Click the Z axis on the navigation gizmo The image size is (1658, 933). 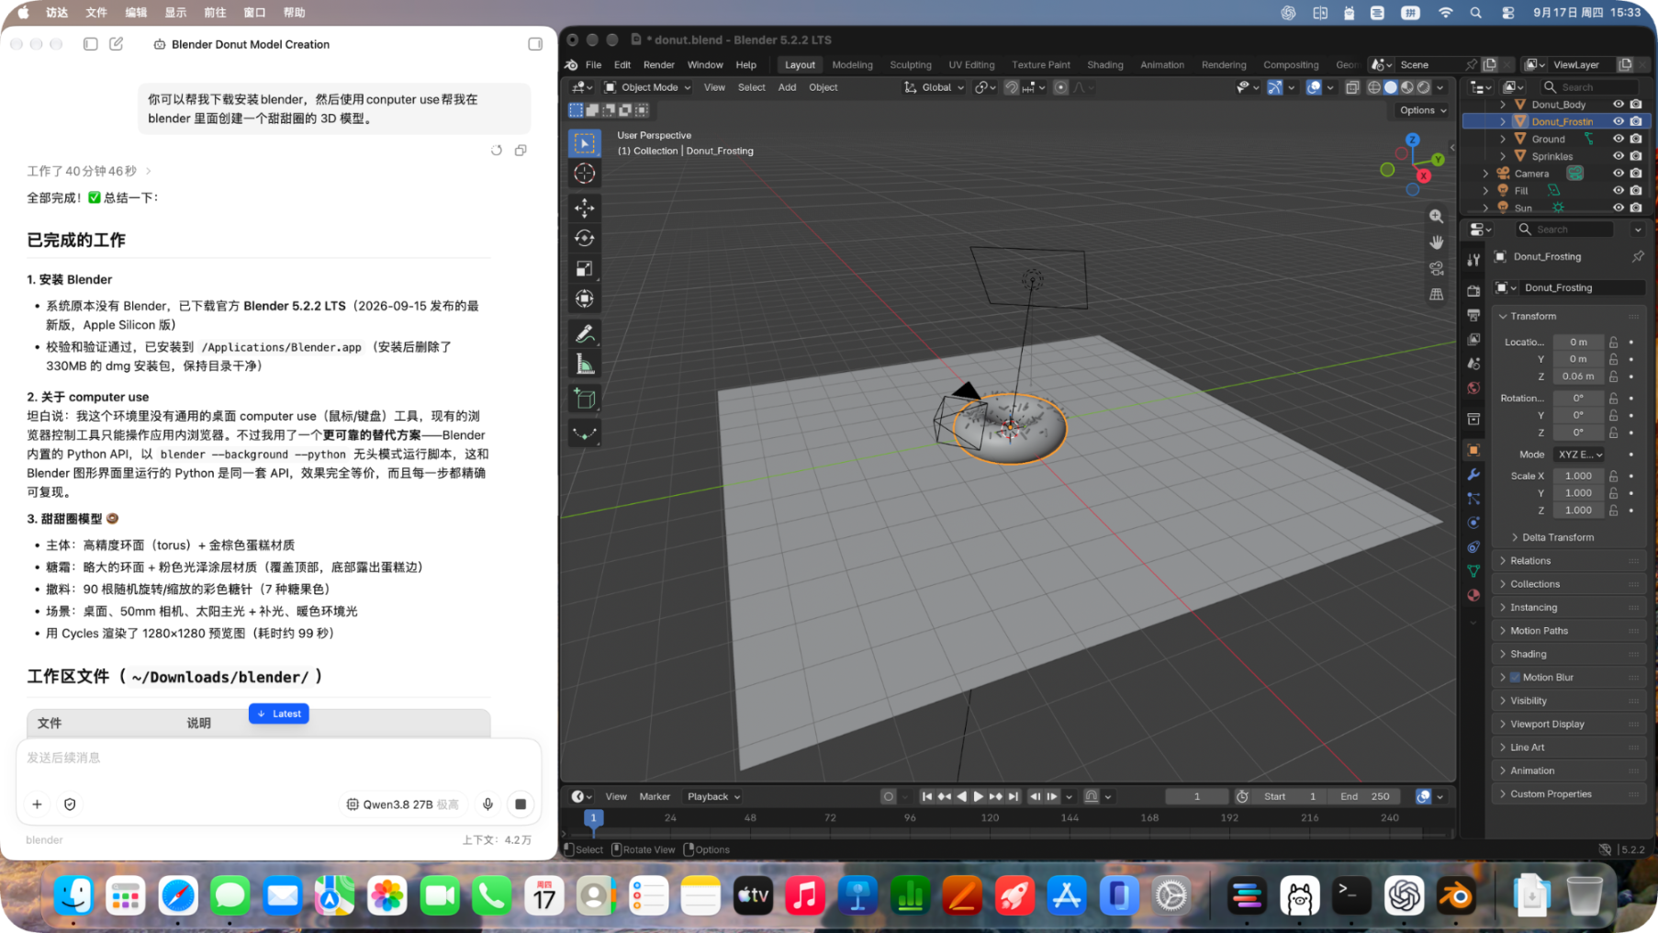1412,140
